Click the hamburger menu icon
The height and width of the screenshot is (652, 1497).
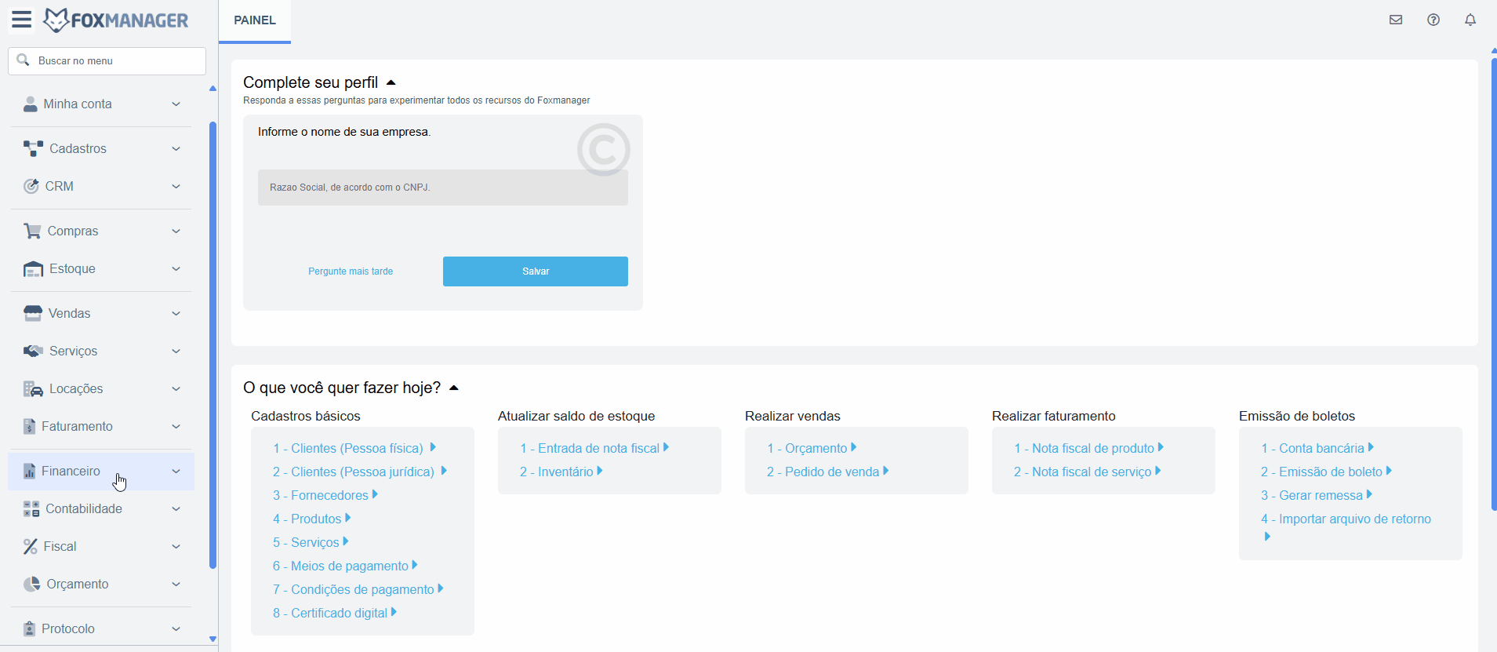(x=21, y=20)
